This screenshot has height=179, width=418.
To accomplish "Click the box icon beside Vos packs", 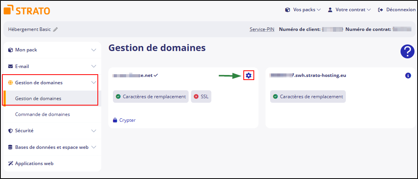I will tap(287, 10).
